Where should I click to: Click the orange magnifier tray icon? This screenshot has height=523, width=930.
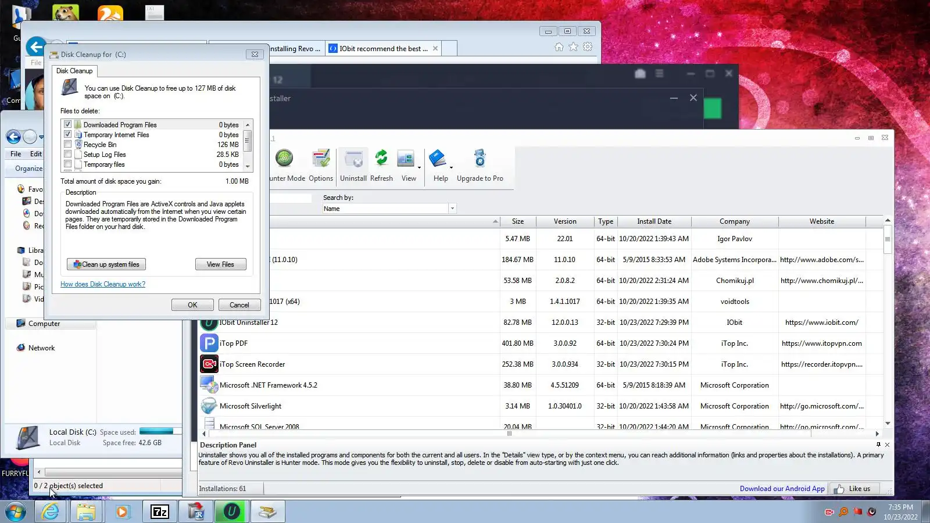point(843,512)
